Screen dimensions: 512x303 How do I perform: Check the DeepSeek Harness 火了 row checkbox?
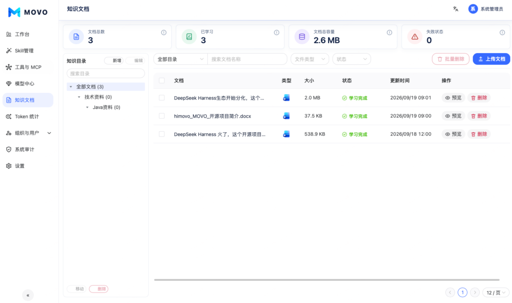click(x=162, y=134)
